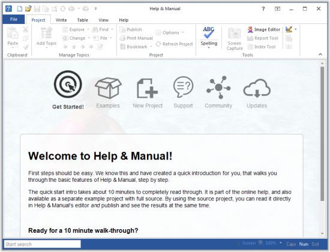
Task: Expand the Bookmark dropdown
Action: click(151, 47)
